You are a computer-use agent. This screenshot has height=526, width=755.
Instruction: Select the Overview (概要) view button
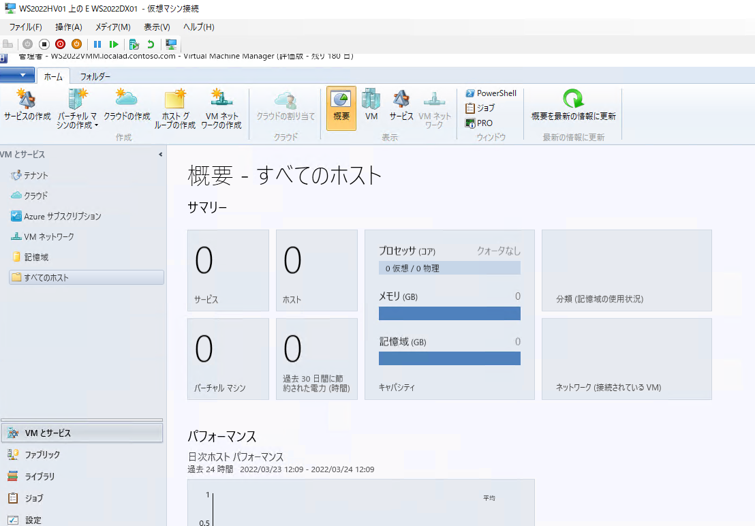point(341,108)
